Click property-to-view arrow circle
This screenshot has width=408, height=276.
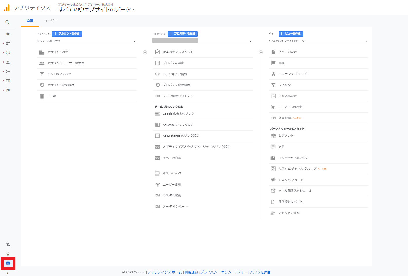click(261, 52)
